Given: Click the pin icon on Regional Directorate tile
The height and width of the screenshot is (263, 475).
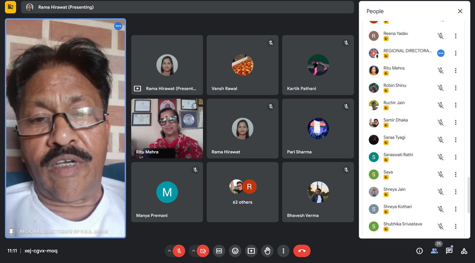Looking at the screenshot, I should coord(11,232).
